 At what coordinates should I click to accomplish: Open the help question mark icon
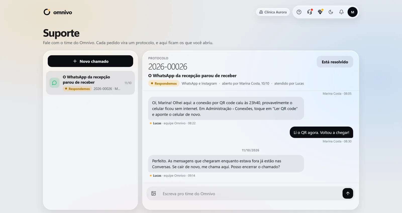299,12
